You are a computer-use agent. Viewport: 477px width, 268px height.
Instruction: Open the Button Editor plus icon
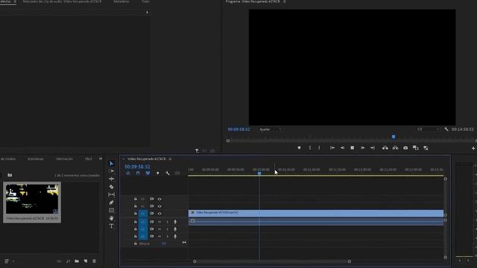coord(473,148)
